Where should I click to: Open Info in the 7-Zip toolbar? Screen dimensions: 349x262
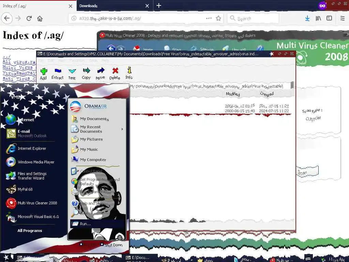coord(129,73)
